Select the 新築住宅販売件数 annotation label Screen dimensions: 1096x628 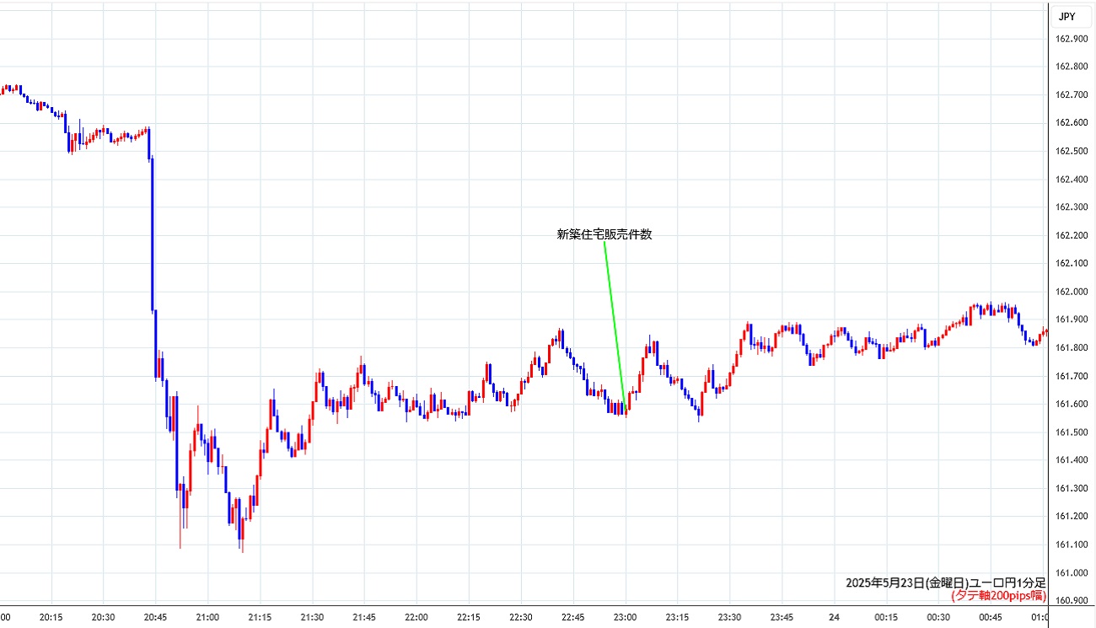[x=604, y=234]
